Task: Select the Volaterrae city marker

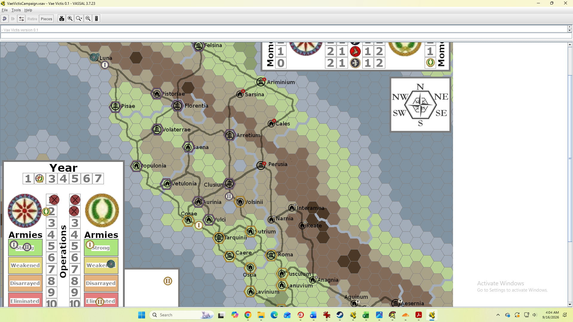Action: (157, 129)
